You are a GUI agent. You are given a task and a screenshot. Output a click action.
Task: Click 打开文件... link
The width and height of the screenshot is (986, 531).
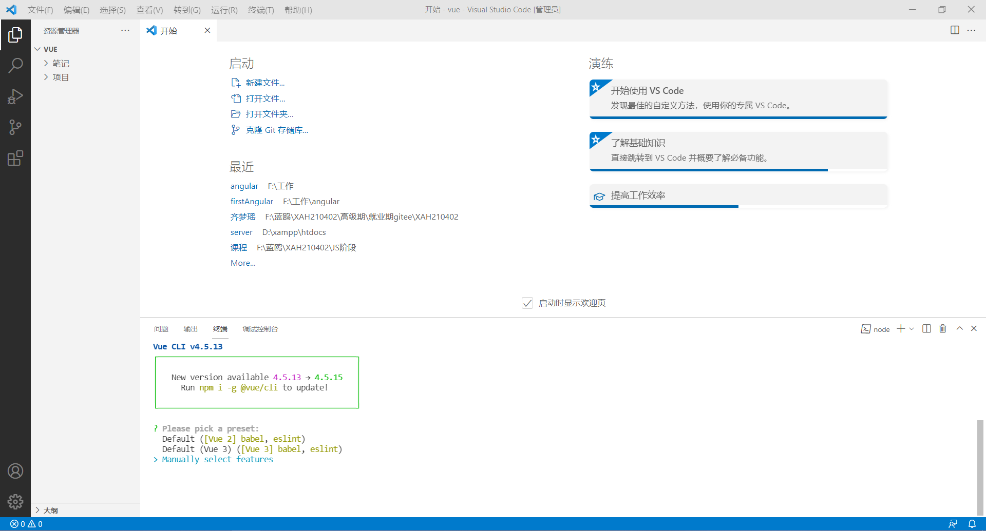[x=265, y=99]
